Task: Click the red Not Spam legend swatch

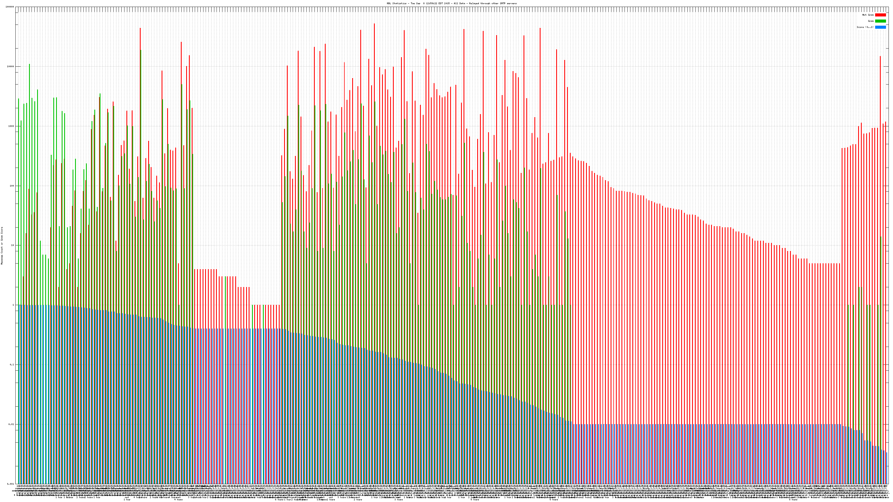Action: coord(880,15)
